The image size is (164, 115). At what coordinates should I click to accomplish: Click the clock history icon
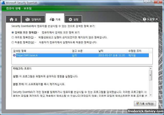[x=52, y=19]
